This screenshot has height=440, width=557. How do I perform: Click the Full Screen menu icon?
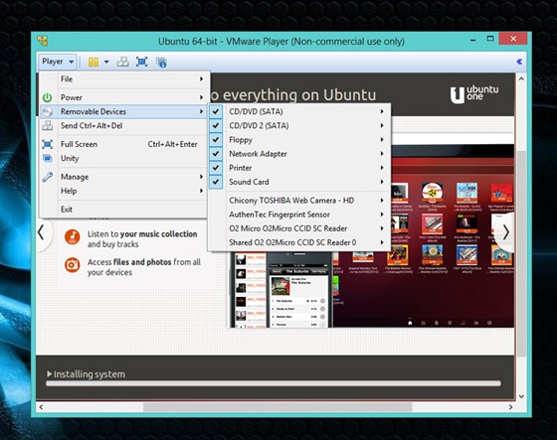(48, 144)
